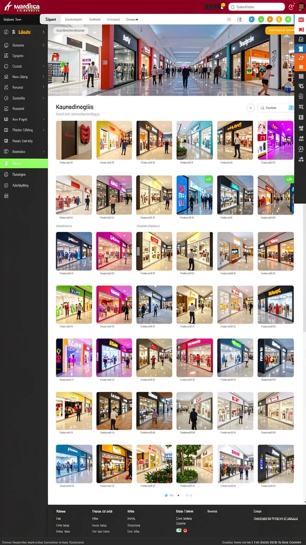
Task: Click the white pill label on the hero banner
Action: 71,30
